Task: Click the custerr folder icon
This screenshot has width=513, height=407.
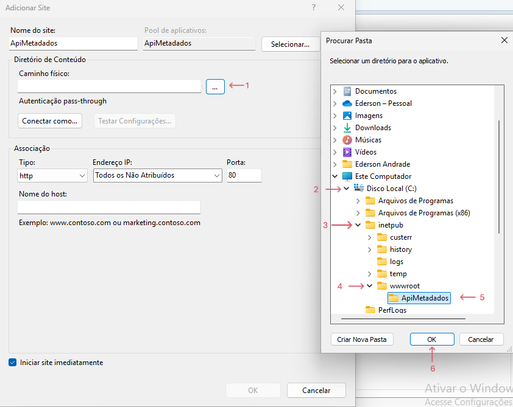Action: pos(382,237)
